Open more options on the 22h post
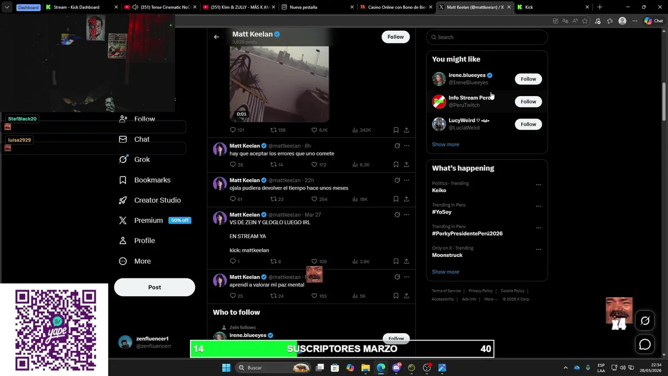The image size is (668, 376). click(x=407, y=180)
